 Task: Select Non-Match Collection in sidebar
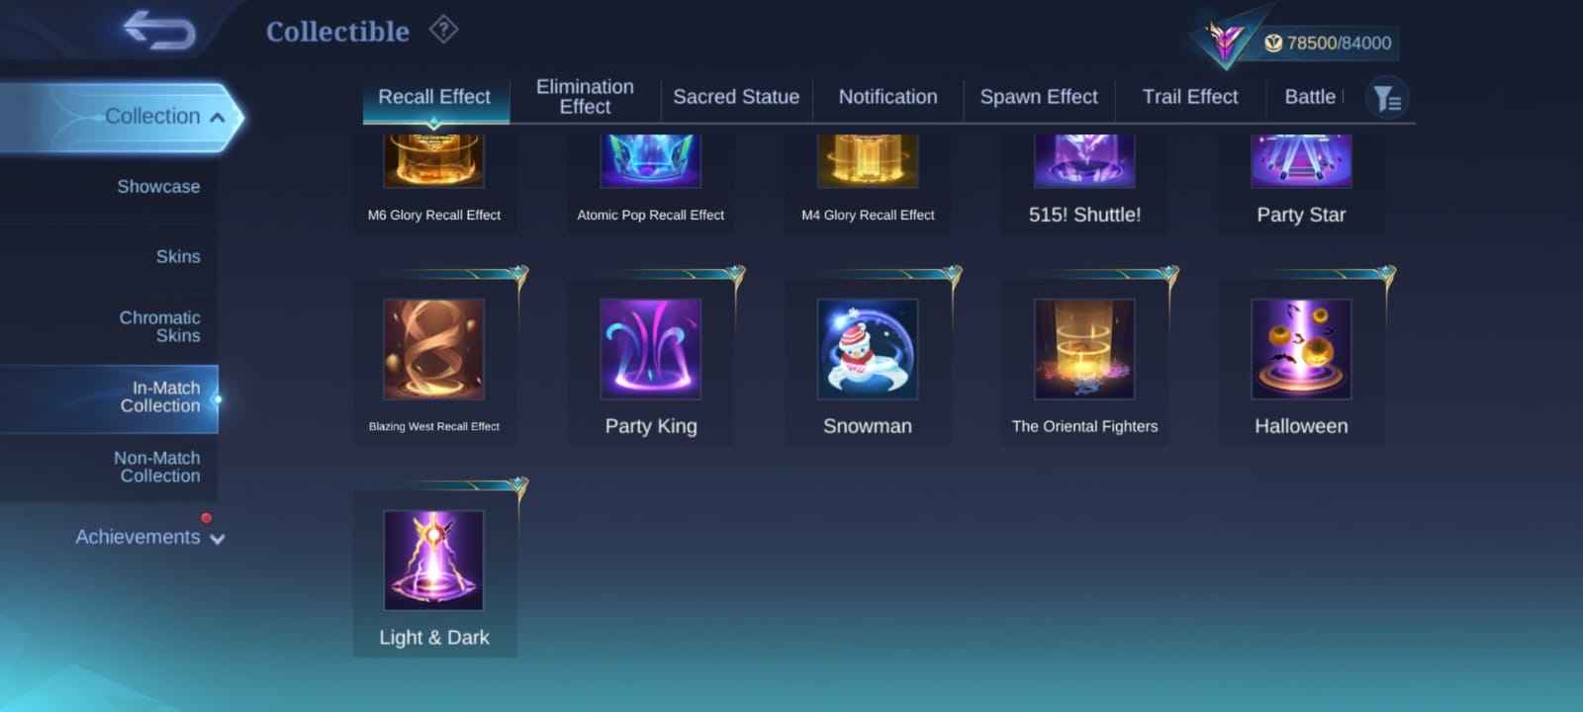(x=156, y=467)
